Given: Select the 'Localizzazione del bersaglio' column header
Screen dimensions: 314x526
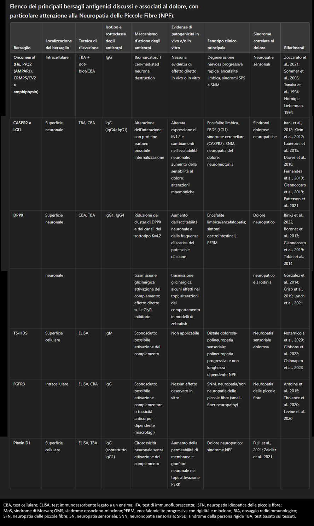Looking at the screenshot, I should pos(58,44).
